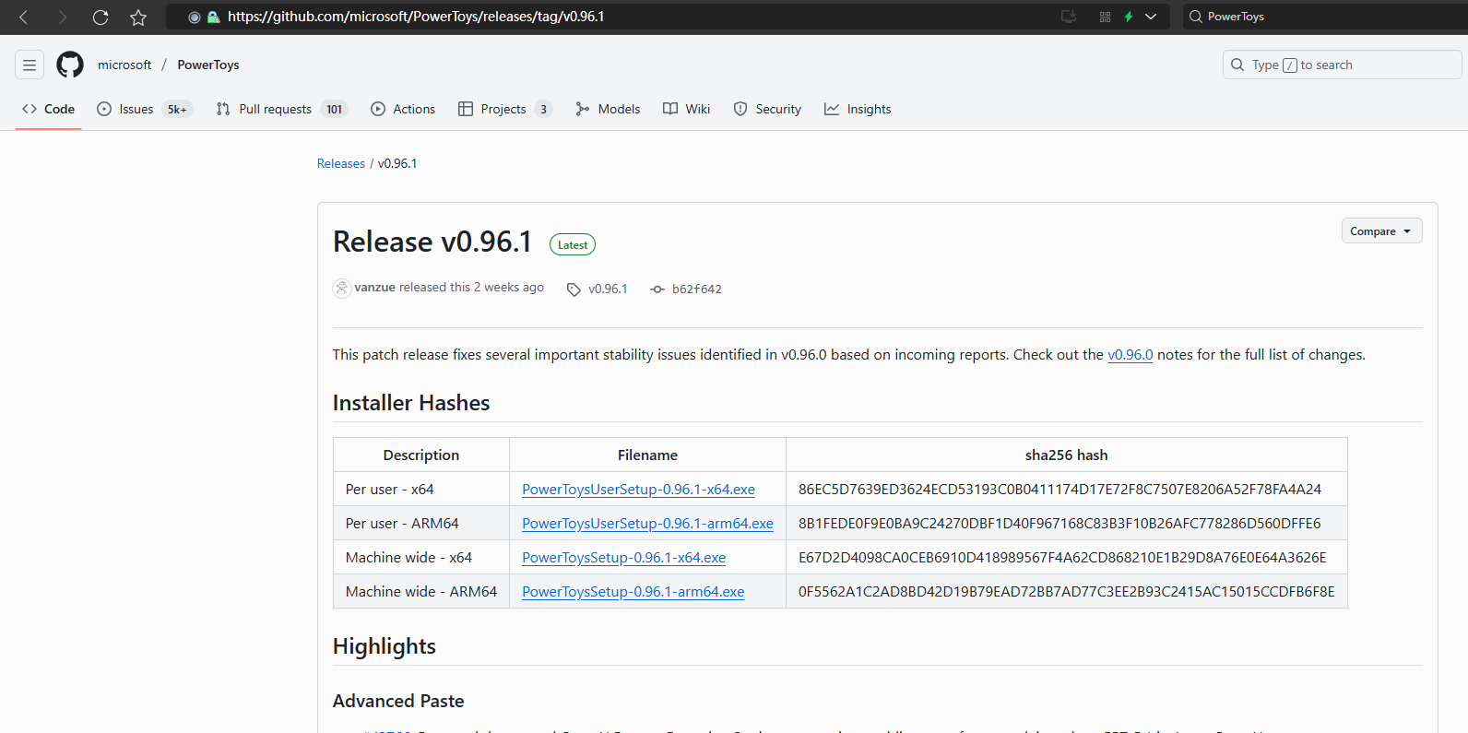
Task: Open commit b62f642
Action: click(697, 289)
